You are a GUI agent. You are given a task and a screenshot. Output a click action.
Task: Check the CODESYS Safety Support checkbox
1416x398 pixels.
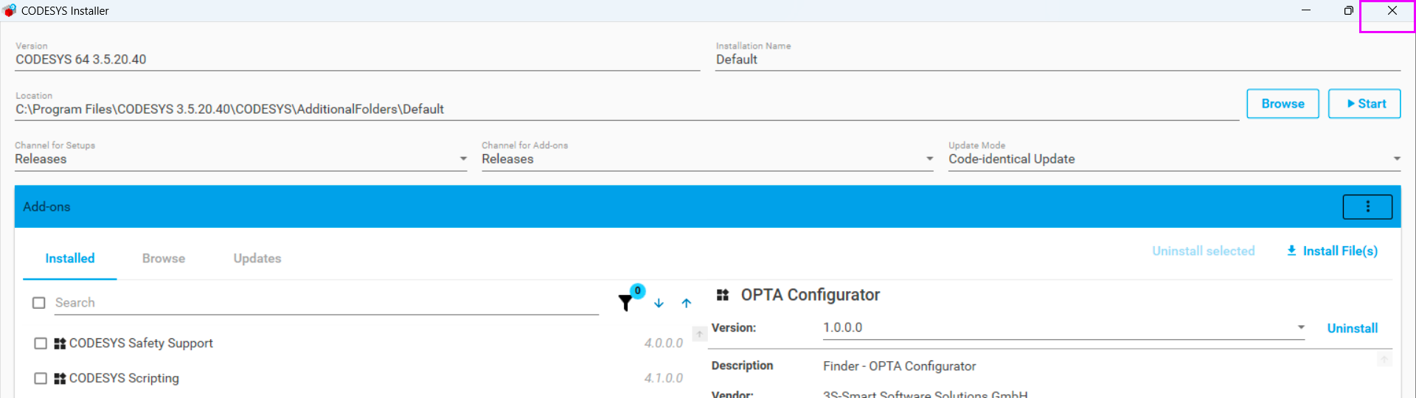[x=41, y=343]
